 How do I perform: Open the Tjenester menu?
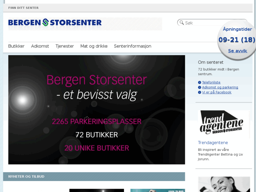coord(65,46)
